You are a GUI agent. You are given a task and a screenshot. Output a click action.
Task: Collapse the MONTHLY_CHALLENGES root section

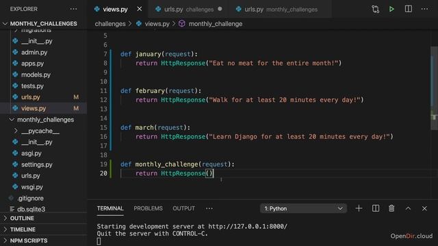(43, 24)
